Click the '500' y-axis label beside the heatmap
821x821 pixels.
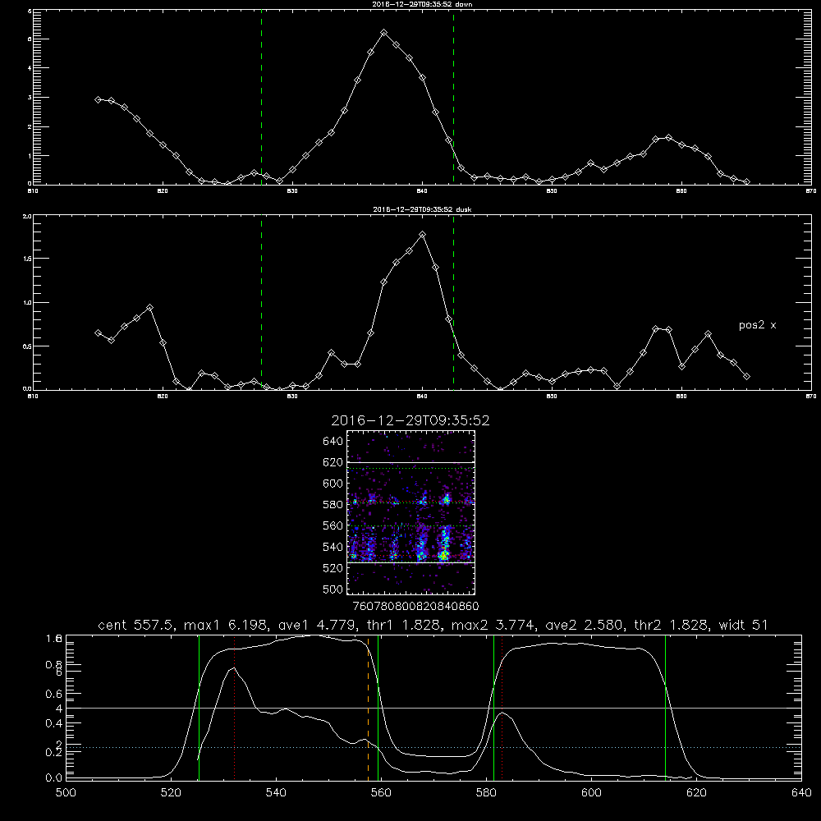tap(333, 589)
